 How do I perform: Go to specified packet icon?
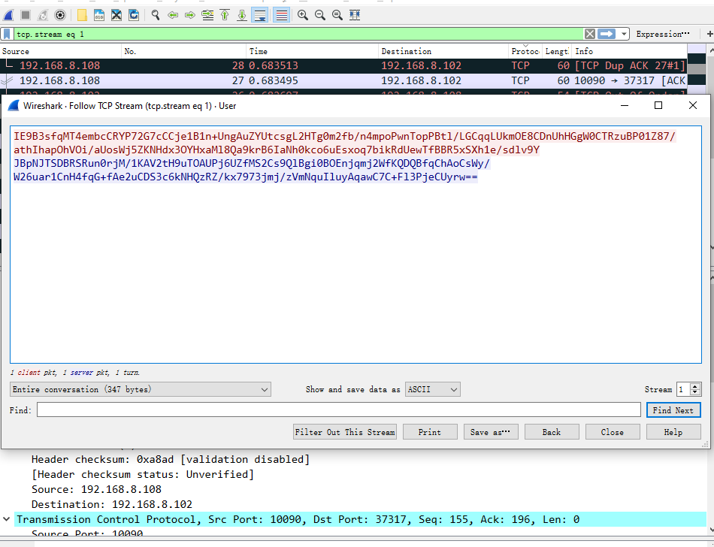[207, 15]
